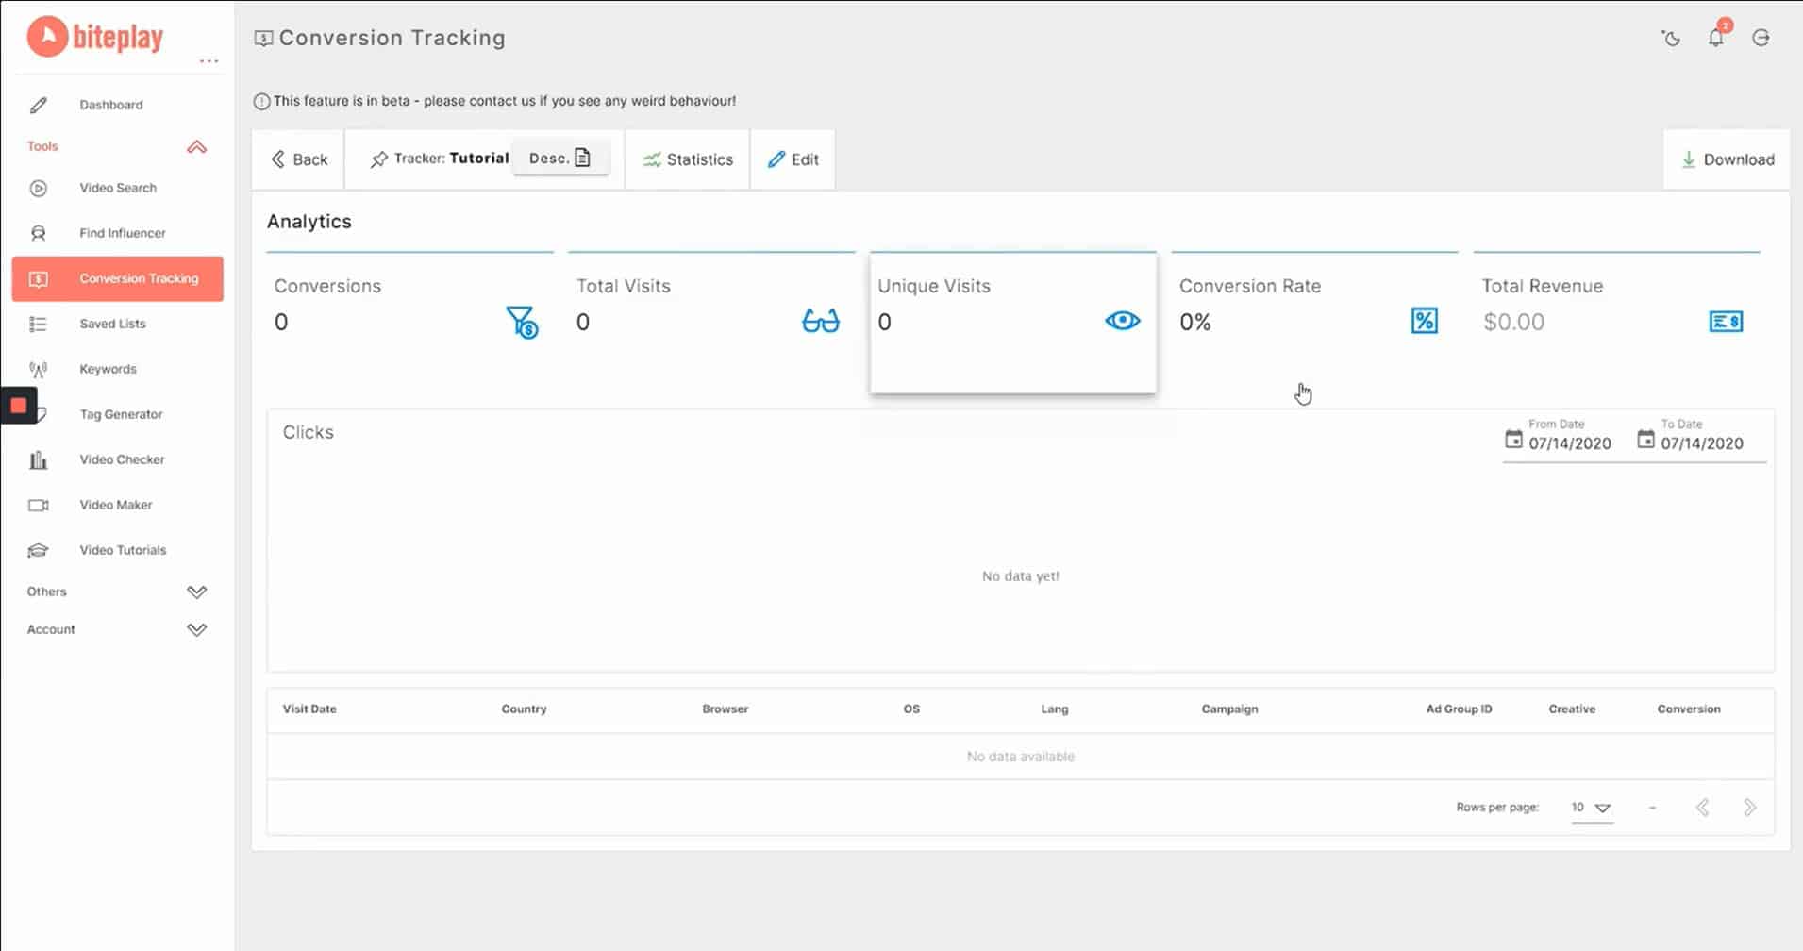The width and height of the screenshot is (1803, 951).
Task: Toggle dark mode with the moon icon
Action: [1671, 38]
